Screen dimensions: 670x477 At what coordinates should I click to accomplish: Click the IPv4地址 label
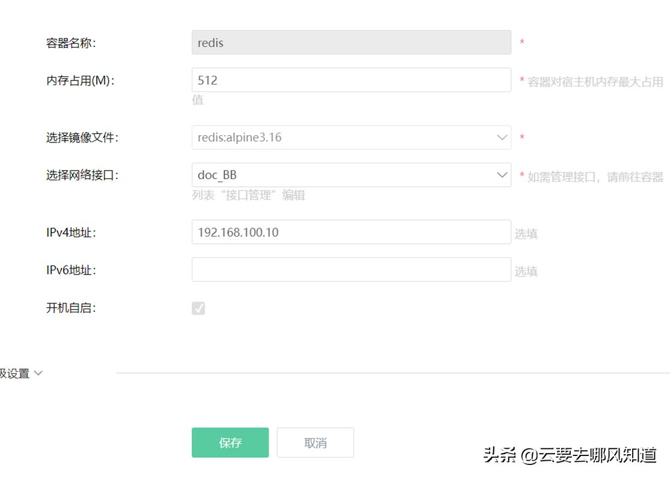tap(71, 232)
